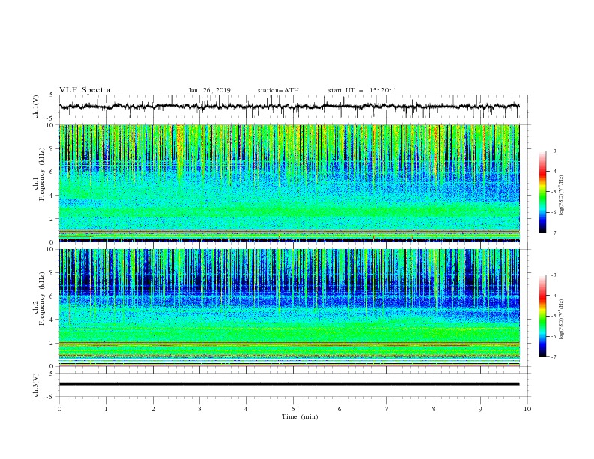This screenshot has height=459, width=594.
Task: Select the "start UT = 15:20:1" text
Action: (362, 90)
